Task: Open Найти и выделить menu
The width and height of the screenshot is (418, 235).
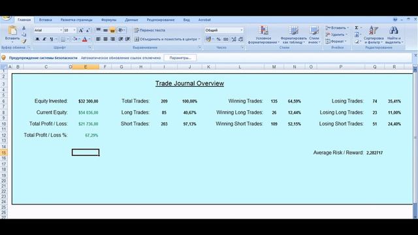Action: coord(394,35)
